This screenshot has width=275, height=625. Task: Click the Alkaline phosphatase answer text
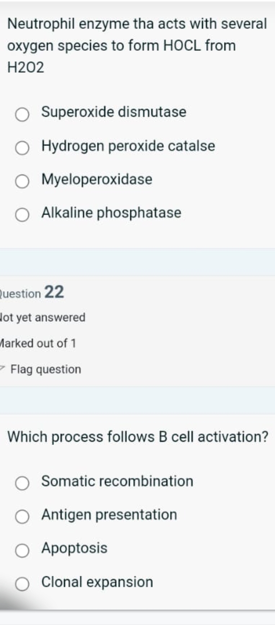coord(111,213)
